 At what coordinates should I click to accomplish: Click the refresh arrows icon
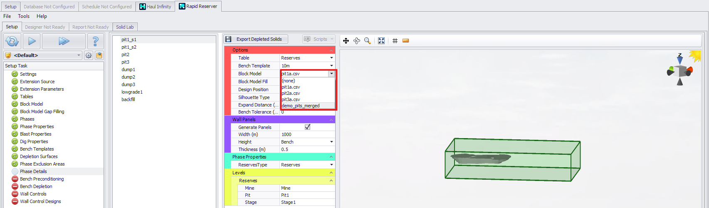12,41
